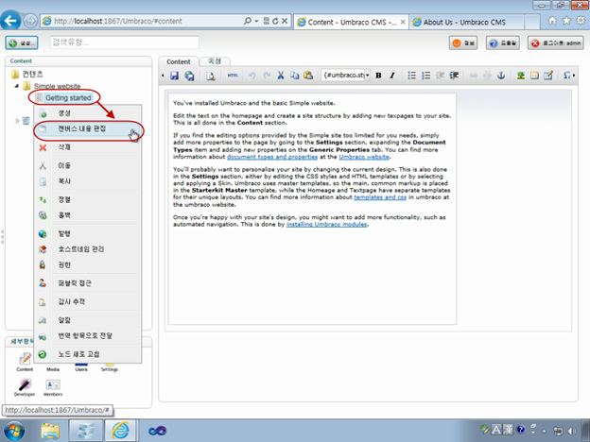Open the HTML source editor
This screenshot has height=442, width=590.
point(233,76)
